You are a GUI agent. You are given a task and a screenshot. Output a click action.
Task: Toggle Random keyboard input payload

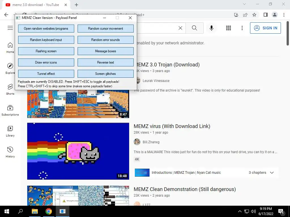[46, 40]
